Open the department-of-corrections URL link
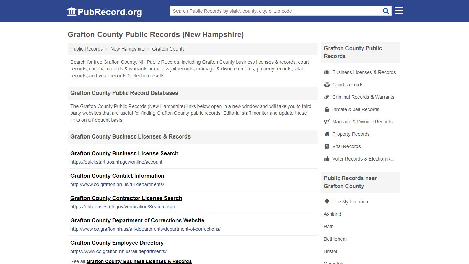Screen dimensions: 469x264 146,229
